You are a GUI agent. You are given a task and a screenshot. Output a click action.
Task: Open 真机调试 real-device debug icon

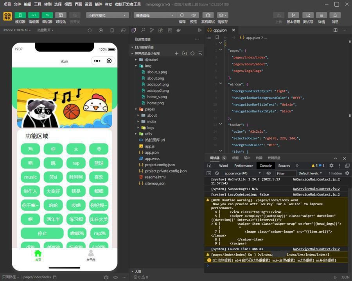coord(208,15)
